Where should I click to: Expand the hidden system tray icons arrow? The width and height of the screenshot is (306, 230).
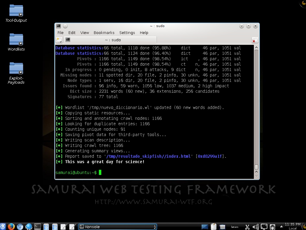coord(281,226)
